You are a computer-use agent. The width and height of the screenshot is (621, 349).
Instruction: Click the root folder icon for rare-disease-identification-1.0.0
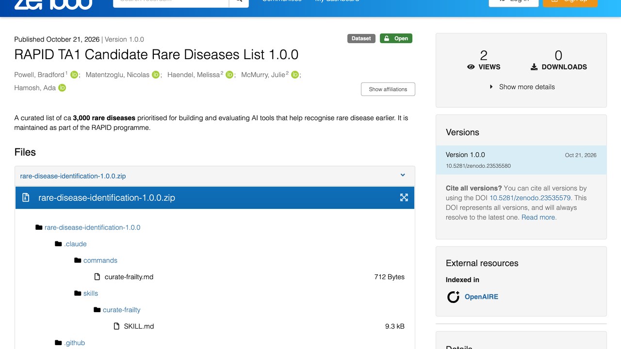39,227
